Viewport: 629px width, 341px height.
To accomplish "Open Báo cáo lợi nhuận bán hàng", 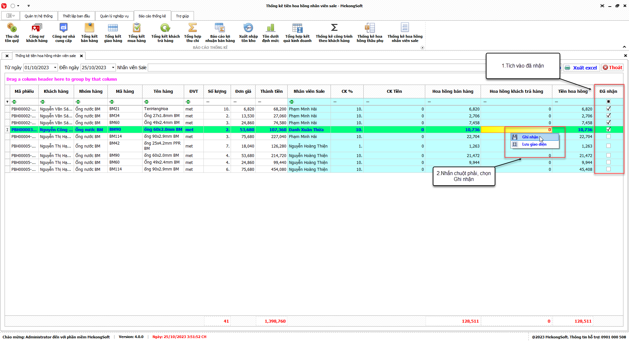I will pyautogui.click(x=220, y=32).
